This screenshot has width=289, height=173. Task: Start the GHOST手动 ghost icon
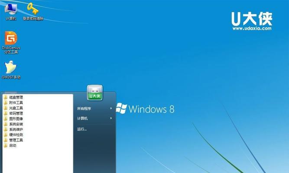[11, 70]
